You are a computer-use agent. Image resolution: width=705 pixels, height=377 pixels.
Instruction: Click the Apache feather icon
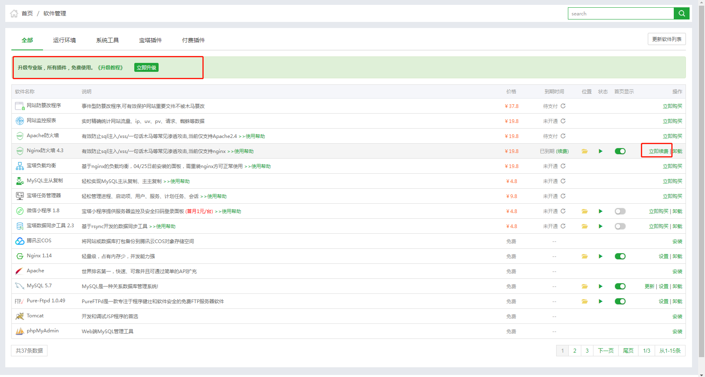coord(19,271)
